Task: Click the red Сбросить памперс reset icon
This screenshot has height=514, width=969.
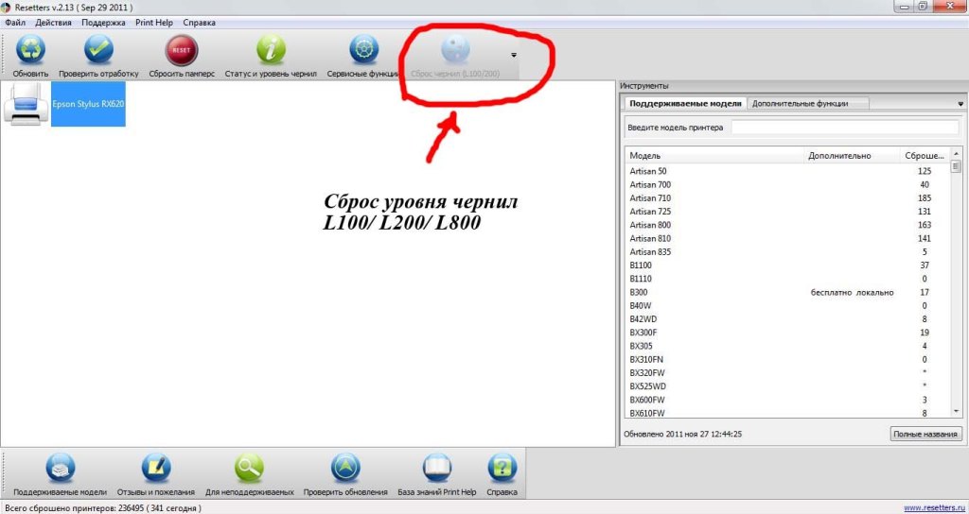Action: [x=181, y=50]
